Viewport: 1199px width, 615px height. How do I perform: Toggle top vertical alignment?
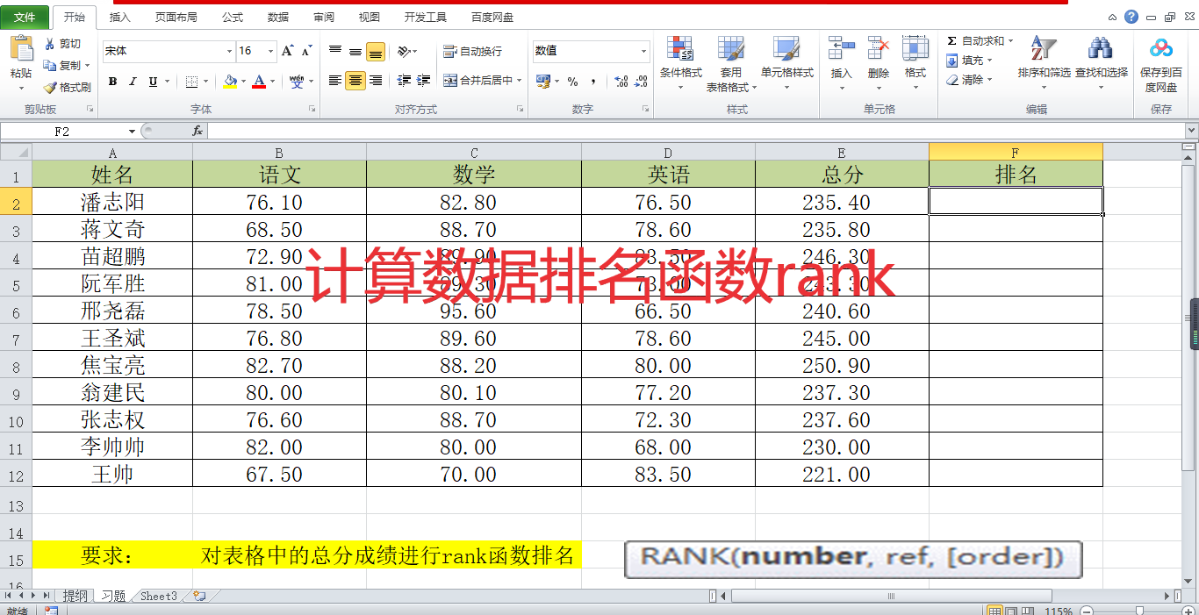click(x=335, y=52)
